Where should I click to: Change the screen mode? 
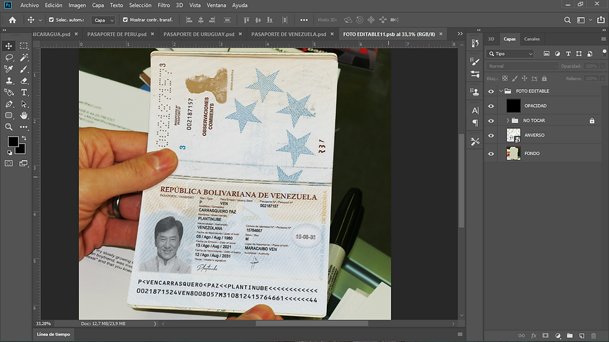click(x=24, y=163)
